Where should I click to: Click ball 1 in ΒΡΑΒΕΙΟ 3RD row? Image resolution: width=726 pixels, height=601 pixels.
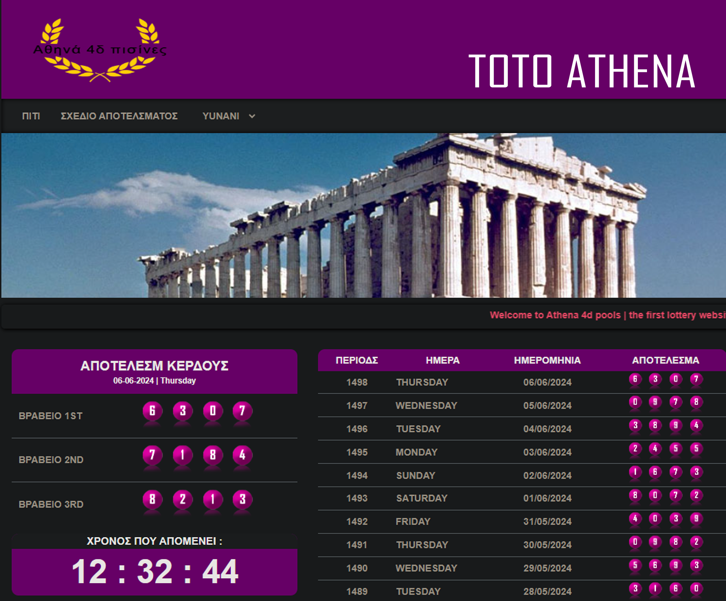tap(213, 499)
